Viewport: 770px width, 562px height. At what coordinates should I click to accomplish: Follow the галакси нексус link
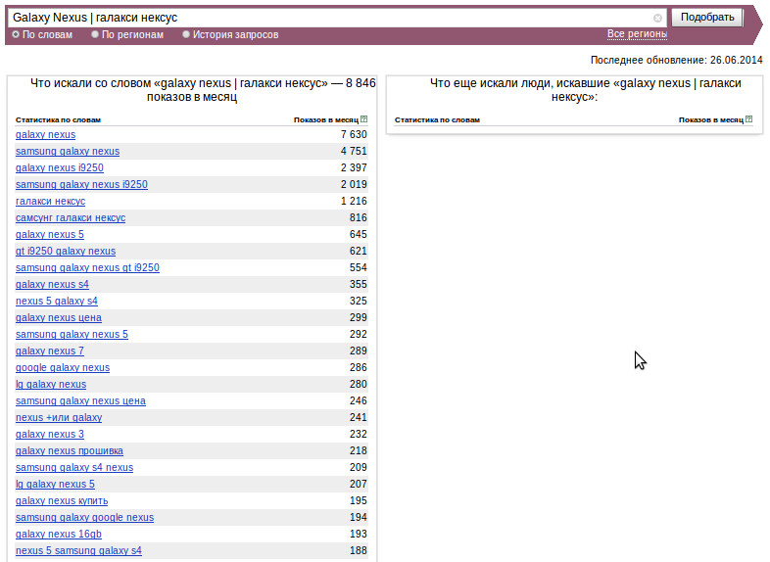click(x=51, y=202)
